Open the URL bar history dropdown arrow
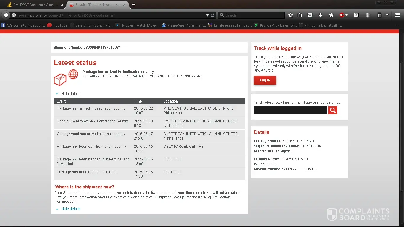 (207, 15)
